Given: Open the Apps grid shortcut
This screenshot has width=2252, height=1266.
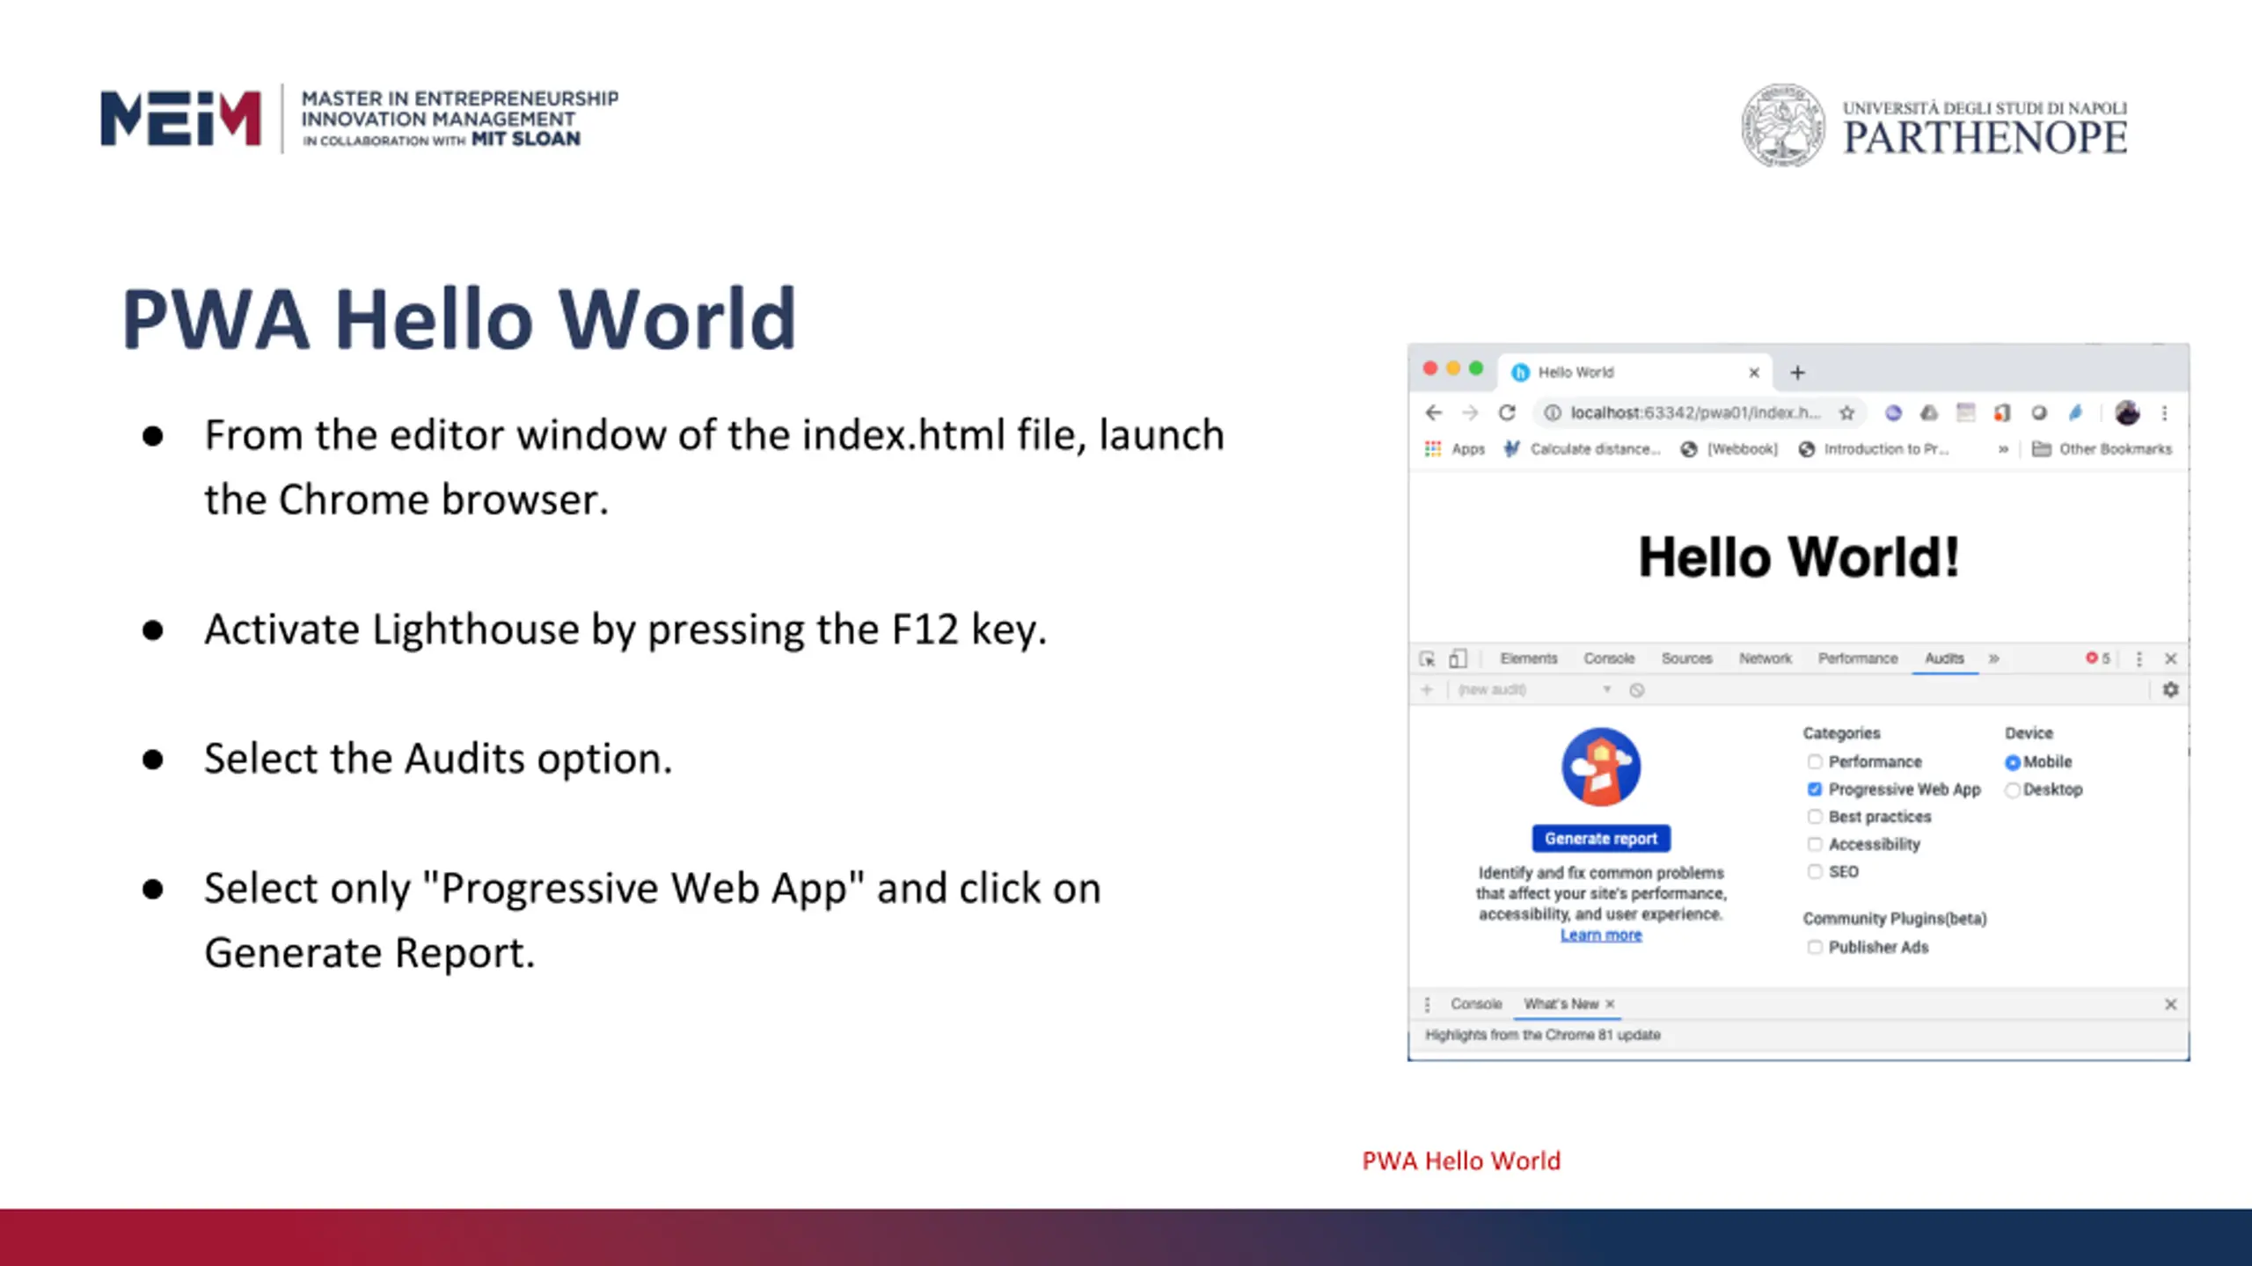Looking at the screenshot, I should (1454, 449).
